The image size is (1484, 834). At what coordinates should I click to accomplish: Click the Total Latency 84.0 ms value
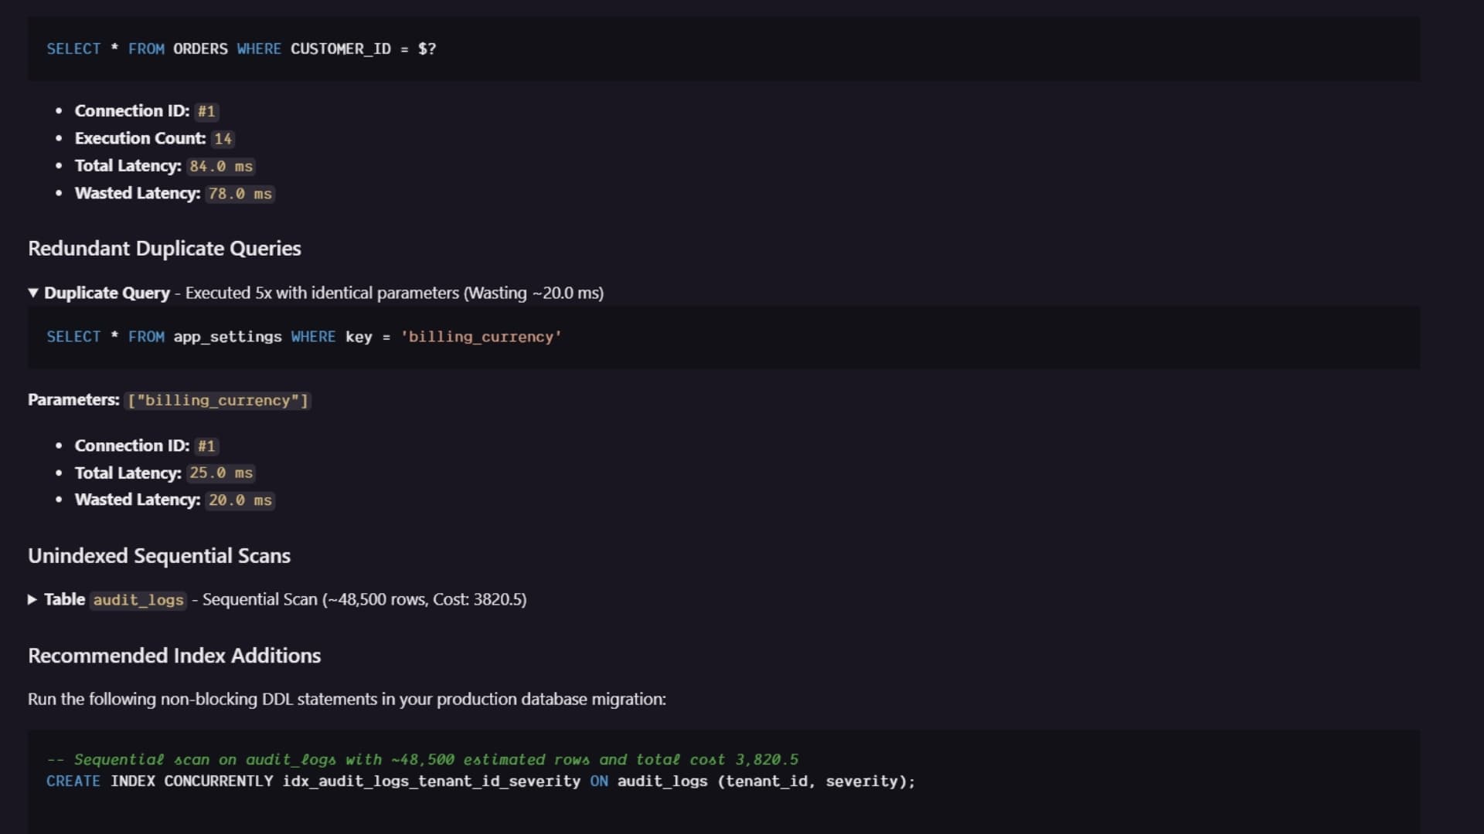click(x=221, y=166)
